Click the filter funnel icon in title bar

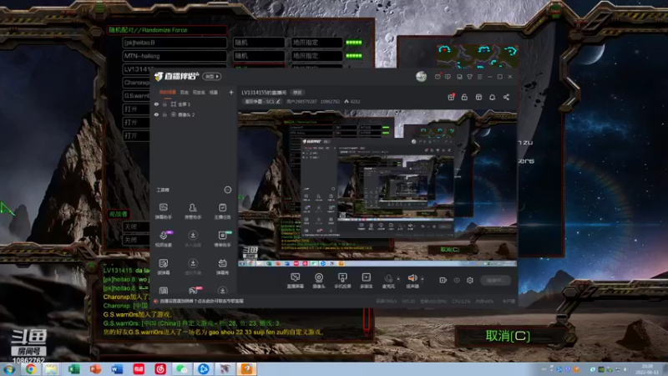tap(469, 77)
